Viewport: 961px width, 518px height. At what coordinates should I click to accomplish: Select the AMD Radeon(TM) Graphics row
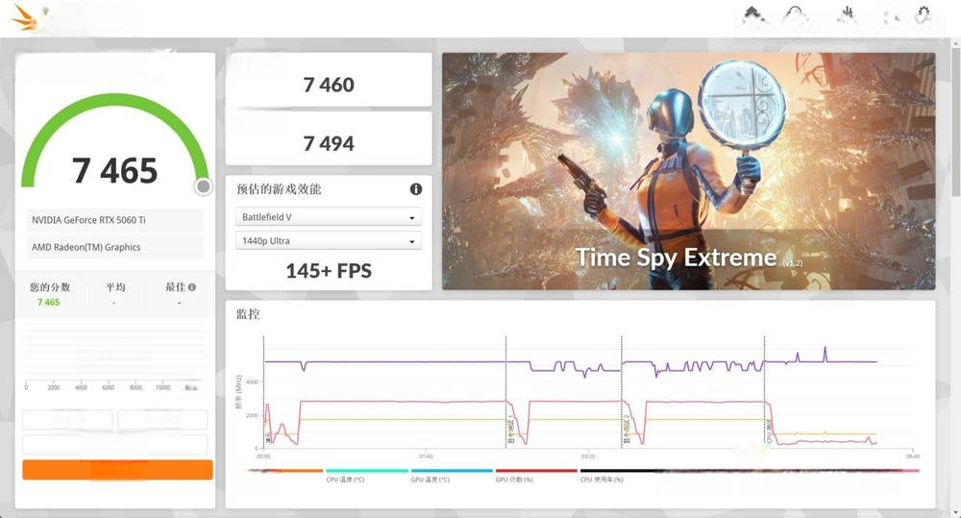[114, 247]
